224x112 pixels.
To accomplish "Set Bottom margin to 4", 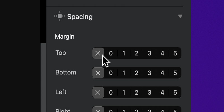I will point(162,73).
